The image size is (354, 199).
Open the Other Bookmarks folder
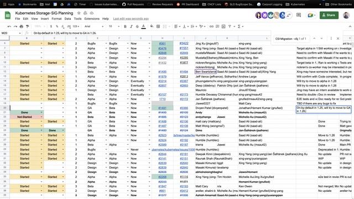coord(338,4)
